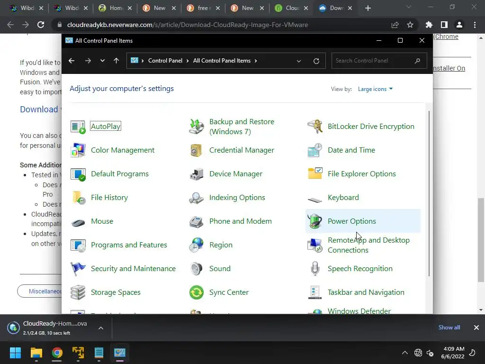Click the Chrome address bar URL
This screenshot has height=364, width=485.
188,25
